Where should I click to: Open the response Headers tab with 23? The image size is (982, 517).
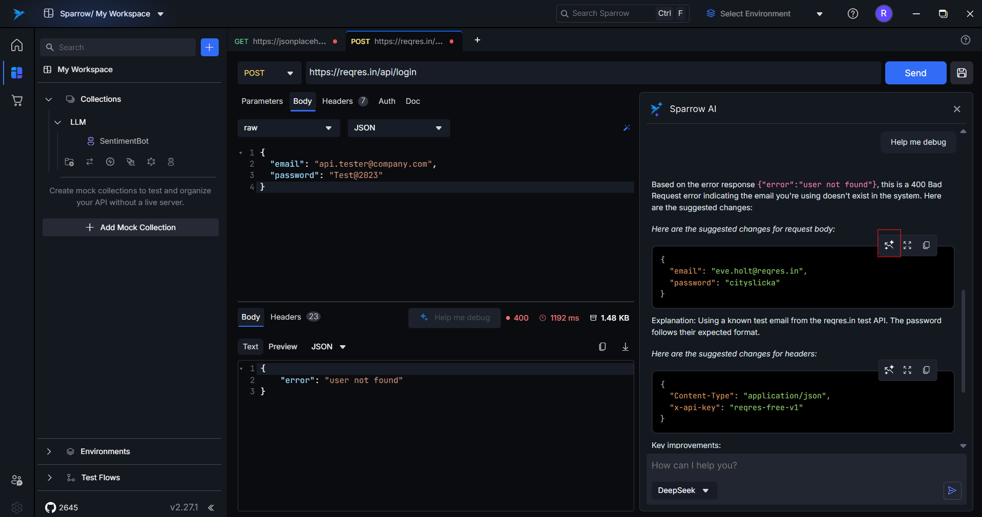click(x=295, y=317)
